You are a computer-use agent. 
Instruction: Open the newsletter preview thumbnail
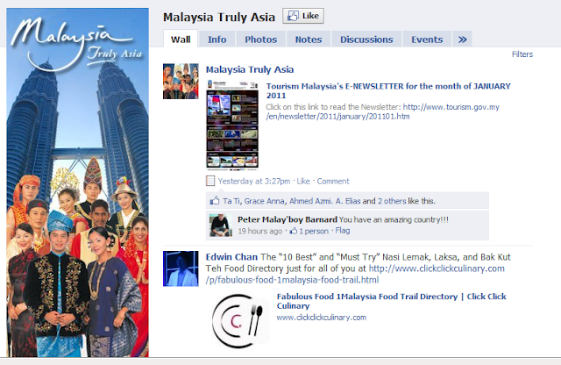click(x=232, y=125)
